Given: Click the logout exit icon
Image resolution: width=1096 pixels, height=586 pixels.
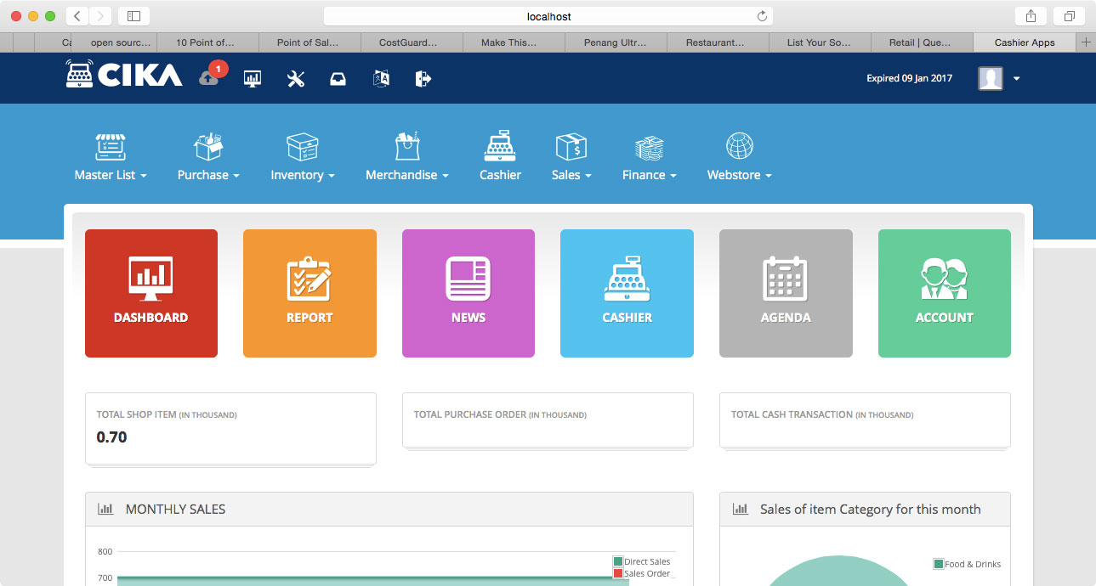Looking at the screenshot, I should pos(423,79).
